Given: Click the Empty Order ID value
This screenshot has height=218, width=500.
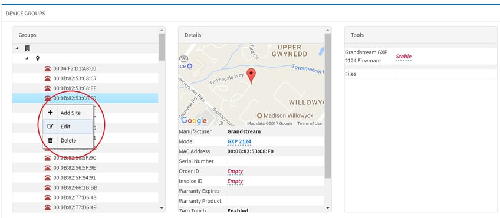Looking at the screenshot, I should pos(235,171).
